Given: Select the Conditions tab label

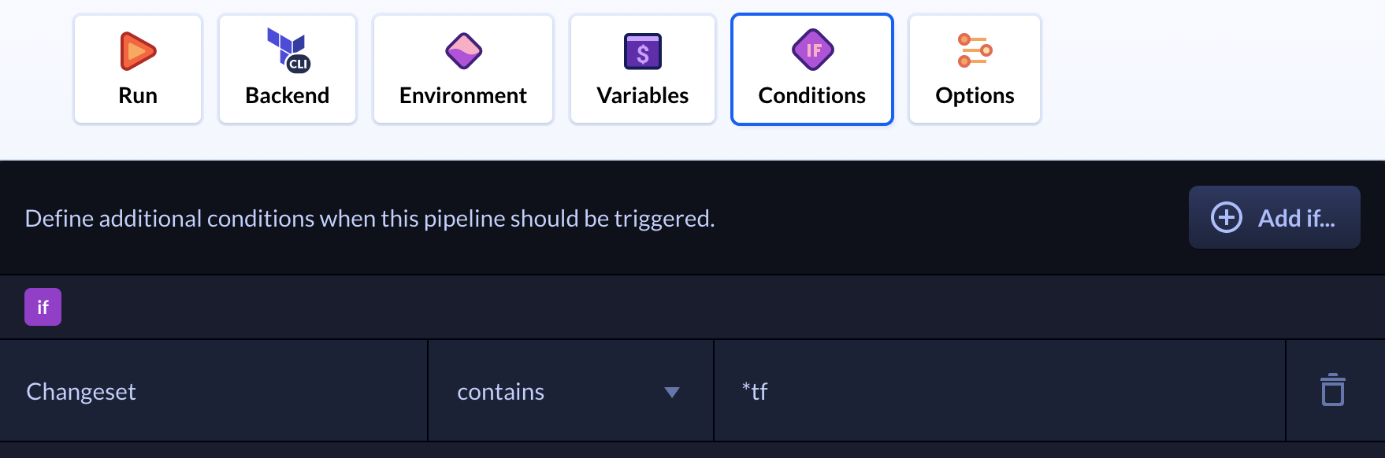Looking at the screenshot, I should (x=812, y=95).
